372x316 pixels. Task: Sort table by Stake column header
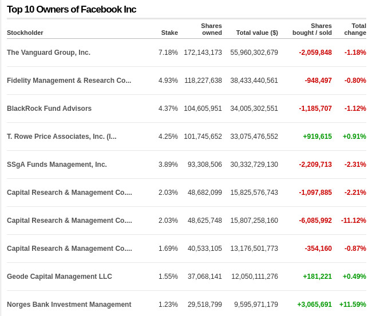pos(169,33)
